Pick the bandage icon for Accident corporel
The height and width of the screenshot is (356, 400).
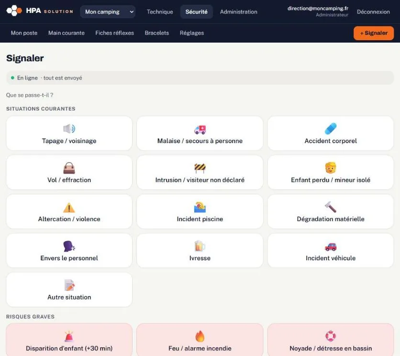point(331,129)
